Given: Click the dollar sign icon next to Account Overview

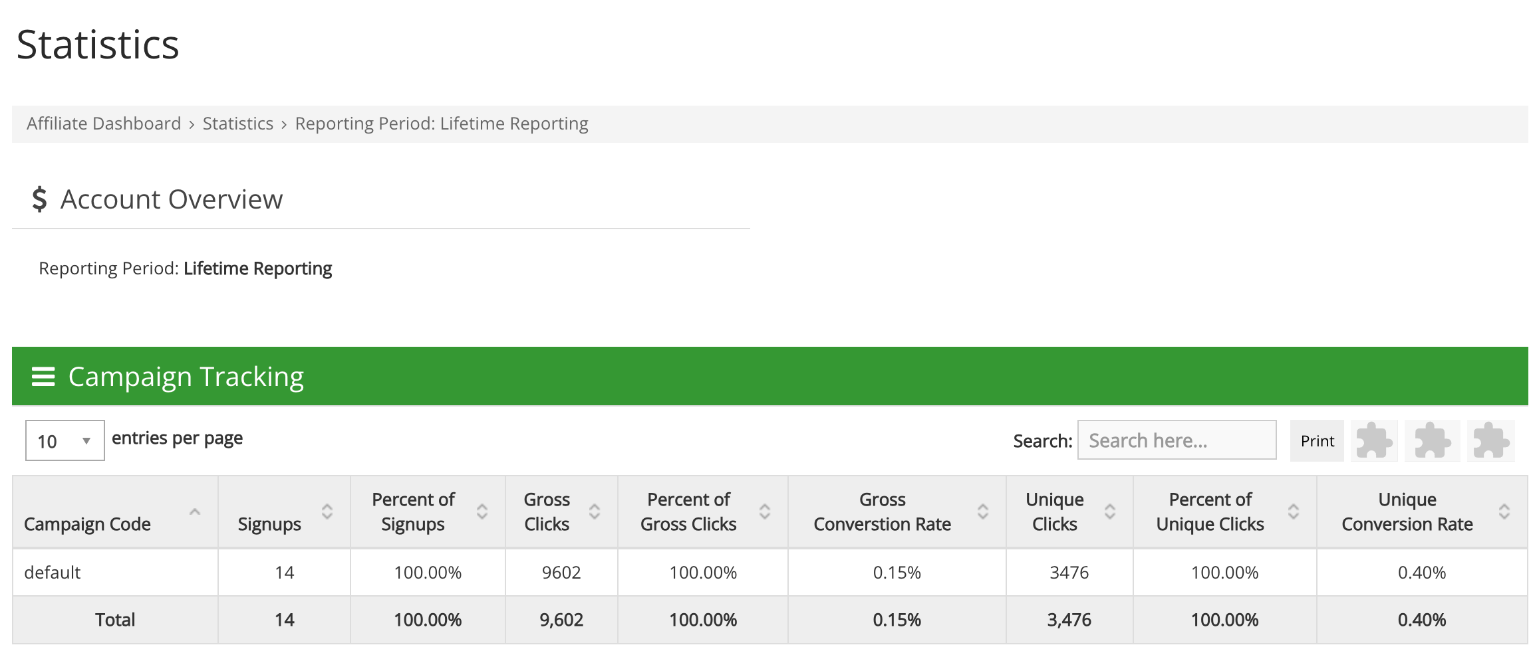Looking at the screenshot, I should pyautogui.click(x=39, y=197).
